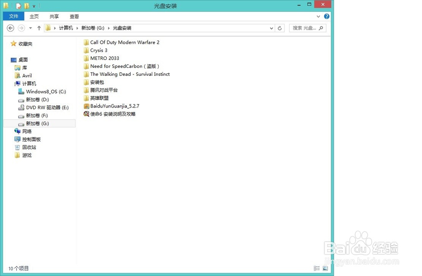The image size is (422, 276).
Task: Open the 文件 menu
Action: pyautogui.click(x=13, y=16)
